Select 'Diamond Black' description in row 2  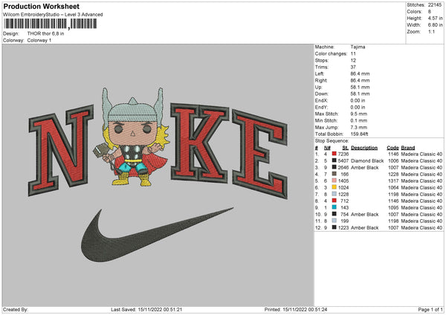pyautogui.click(x=367, y=161)
